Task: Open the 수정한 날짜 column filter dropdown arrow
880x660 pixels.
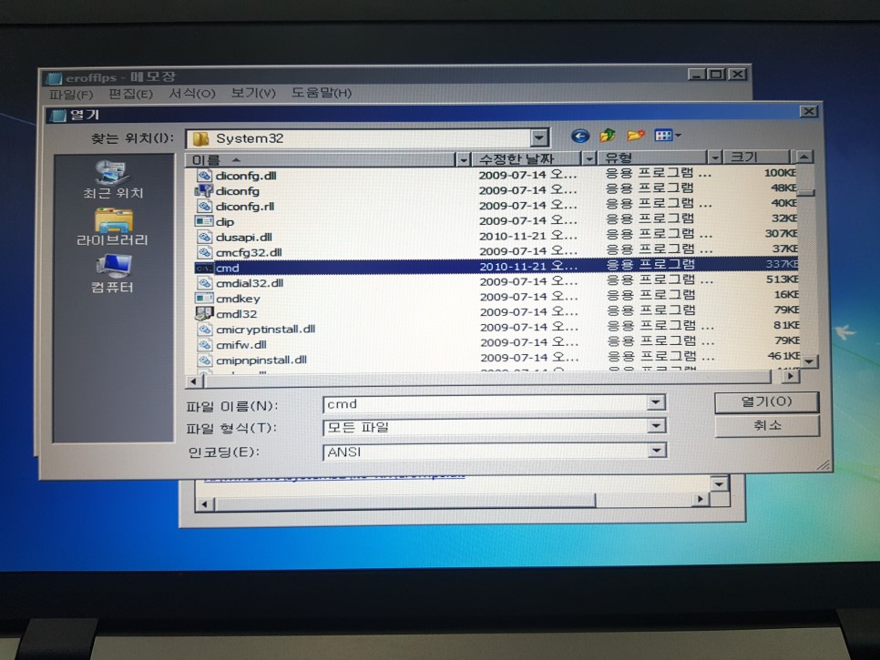Action: click(x=588, y=159)
